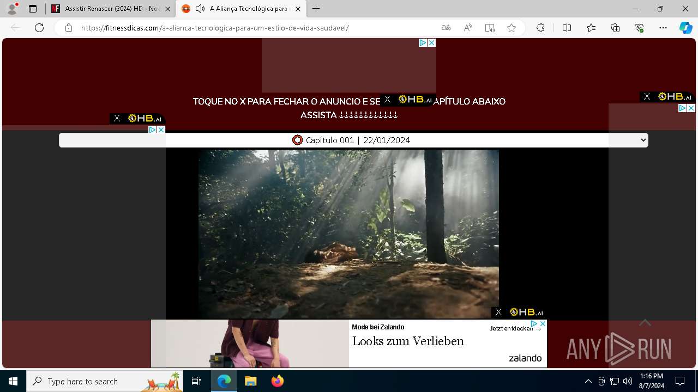
Task: Expand the Capítulo 001 episode dropdown
Action: 353,140
